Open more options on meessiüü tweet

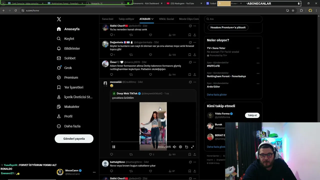195,82
